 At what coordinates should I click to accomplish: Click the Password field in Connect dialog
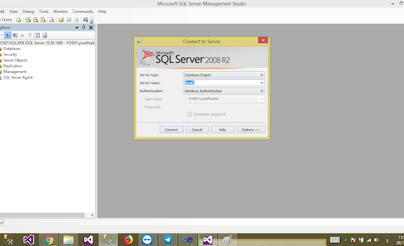tap(226, 107)
